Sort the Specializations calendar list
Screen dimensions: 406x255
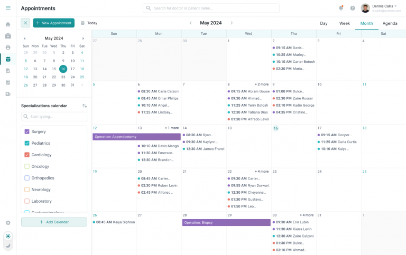[85, 106]
